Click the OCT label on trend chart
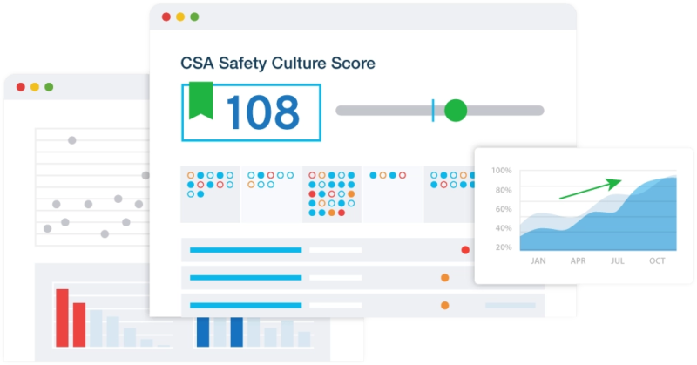 [657, 261]
